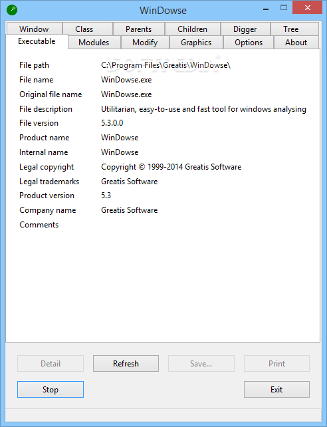Viewport: 327px width, 427px height.
Task: Click the WinDowse title bar text
Action: pyautogui.click(x=163, y=11)
